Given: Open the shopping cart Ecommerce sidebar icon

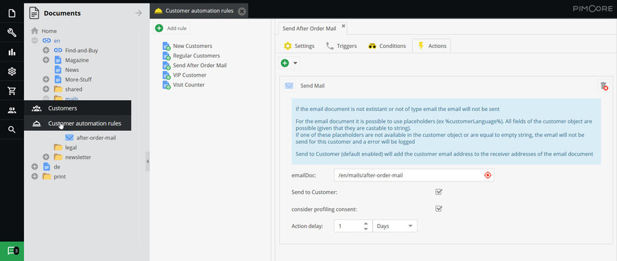Looking at the screenshot, I should coord(12,91).
